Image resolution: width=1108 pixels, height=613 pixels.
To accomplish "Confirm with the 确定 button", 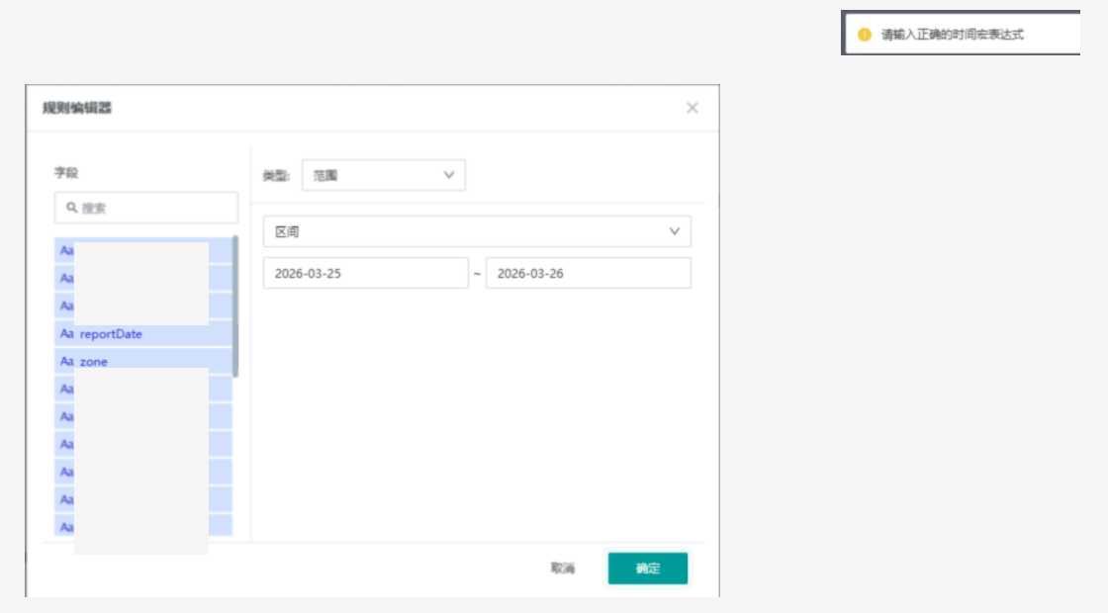I will click(x=647, y=569).
